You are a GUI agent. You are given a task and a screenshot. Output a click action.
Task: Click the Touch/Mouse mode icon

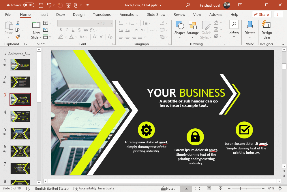pos(76,5)
